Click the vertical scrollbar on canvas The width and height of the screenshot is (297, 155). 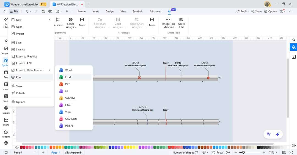[288, 88]
